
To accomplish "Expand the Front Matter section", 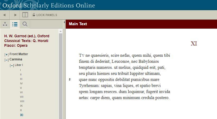I will point(7,54).
